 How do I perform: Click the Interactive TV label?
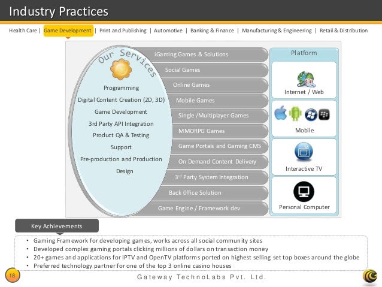304,169
